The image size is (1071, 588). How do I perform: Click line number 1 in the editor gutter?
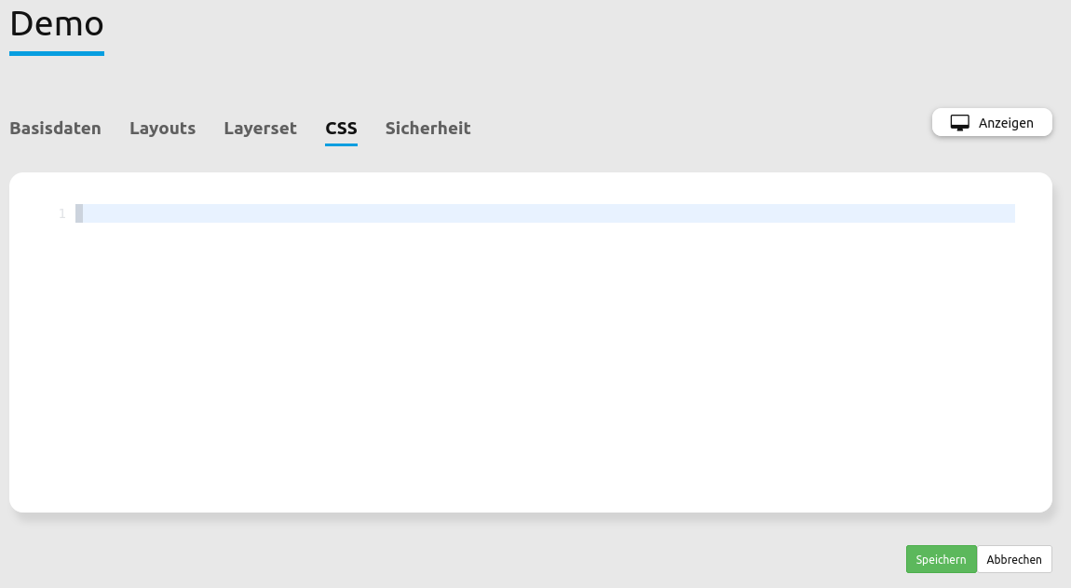(x=62, y=213)
